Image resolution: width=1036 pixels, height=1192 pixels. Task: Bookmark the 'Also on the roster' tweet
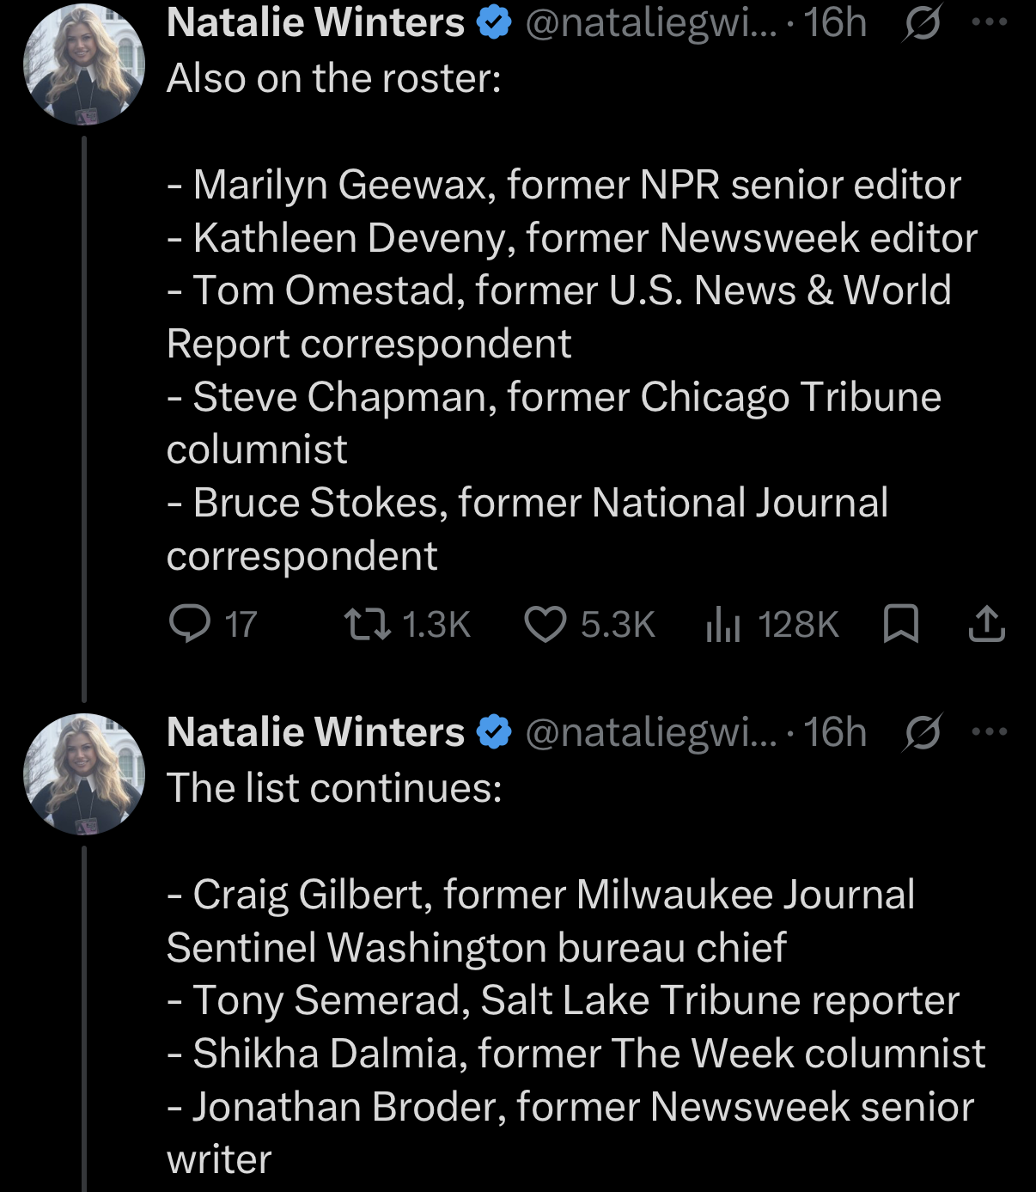click(x=901, y=624)
